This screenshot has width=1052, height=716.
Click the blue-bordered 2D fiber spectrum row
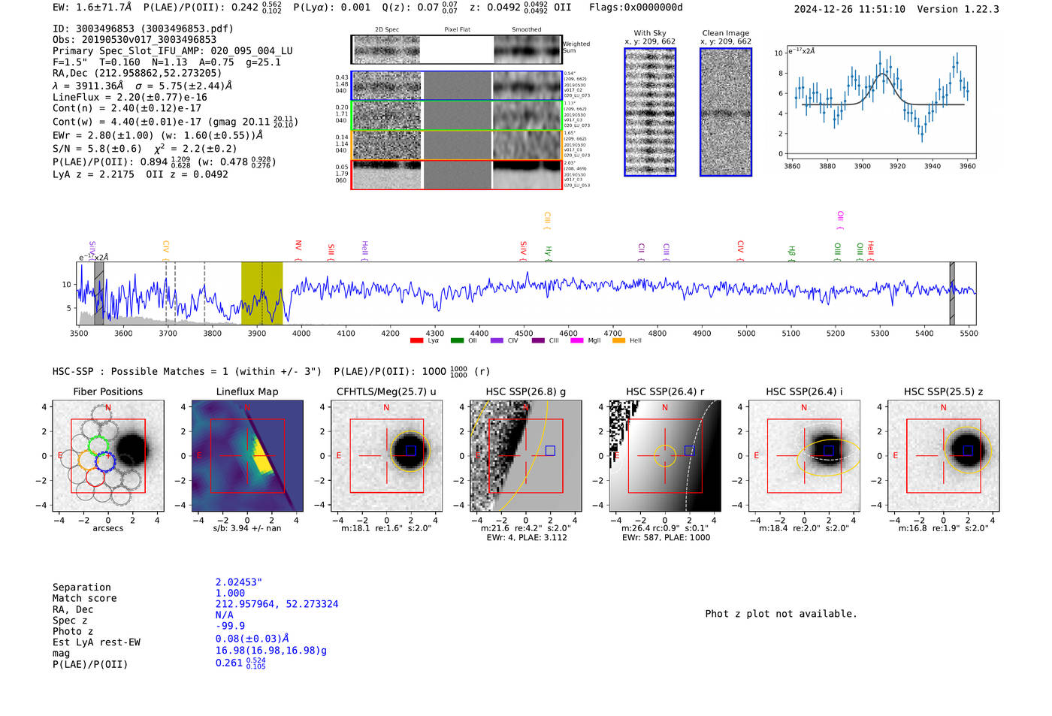[456, 86]
